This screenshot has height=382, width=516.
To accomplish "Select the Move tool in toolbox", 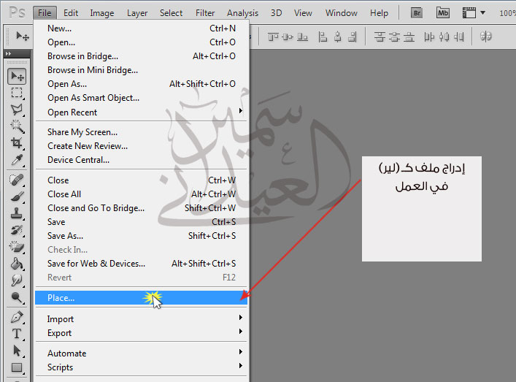I will (17, 77).
